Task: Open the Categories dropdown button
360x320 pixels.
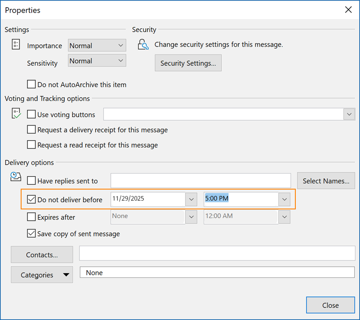Action: (x=42, y=274)
